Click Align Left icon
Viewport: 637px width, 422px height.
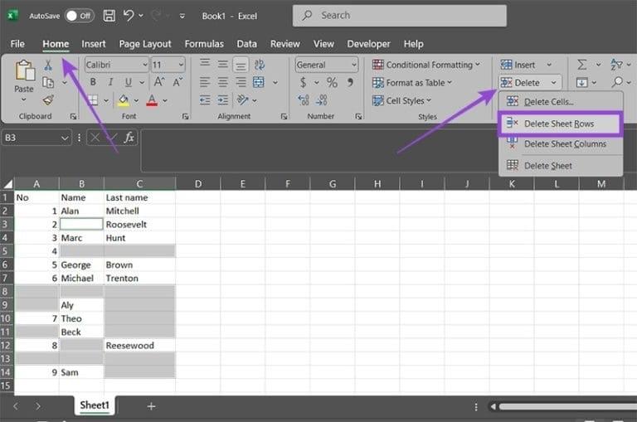click(x=205, y=82)
